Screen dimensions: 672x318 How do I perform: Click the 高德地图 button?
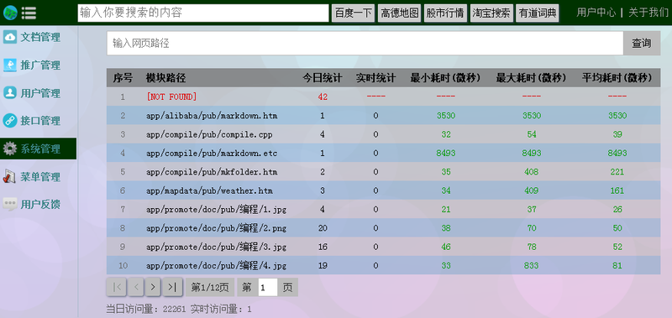pyautogui.click(x=400, y=13)
